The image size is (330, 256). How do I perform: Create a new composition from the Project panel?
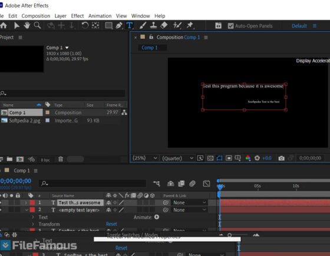click(20, 159)
